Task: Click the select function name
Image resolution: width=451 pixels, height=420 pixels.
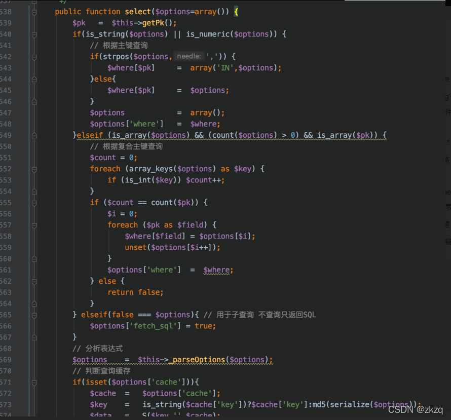Action: [x=138, y=12]
